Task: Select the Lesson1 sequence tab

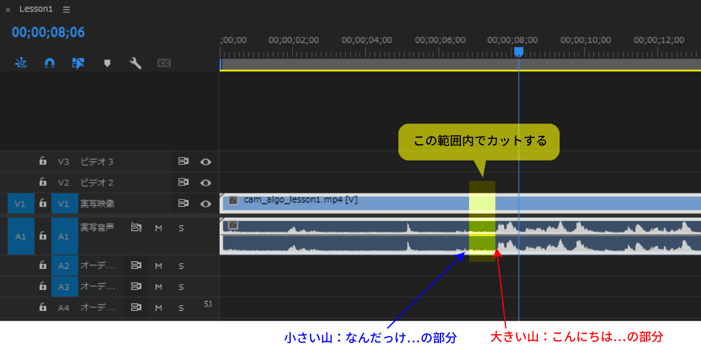Action: tap(36, 9)
